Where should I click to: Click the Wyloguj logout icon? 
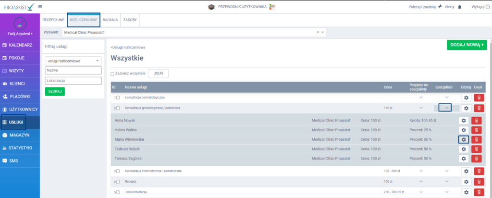point(488,7)
